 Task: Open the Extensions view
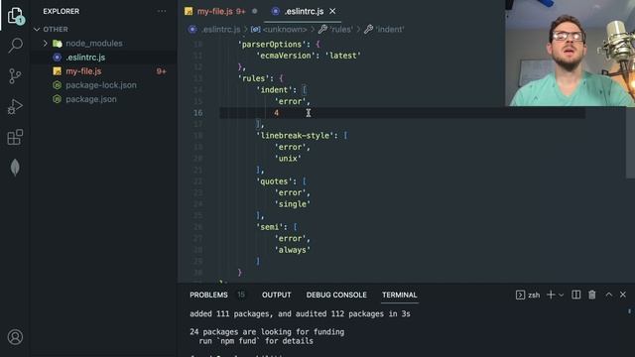(15, 137)
